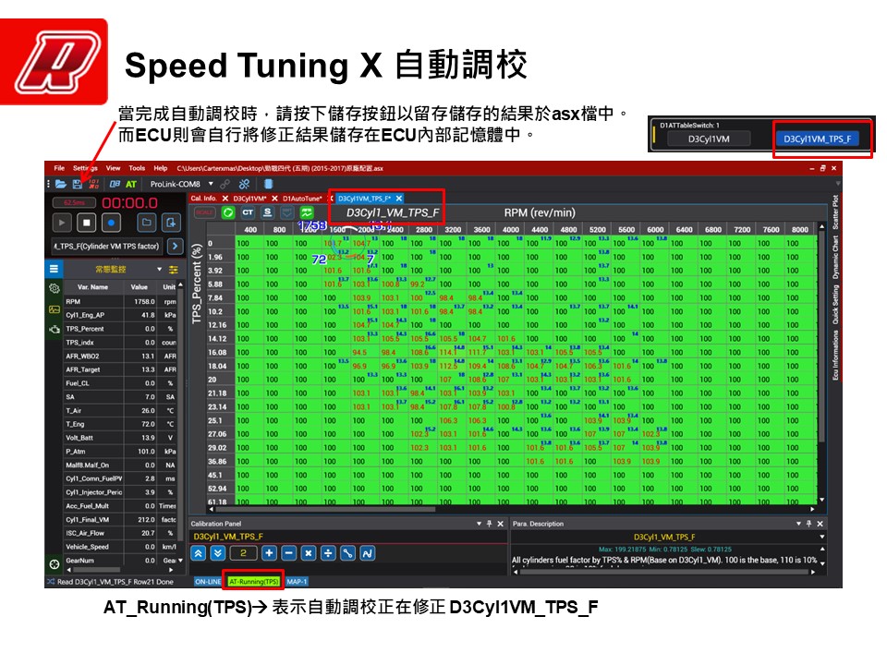Click the add new log file icon
This screenshot has height=665, width=887.
click(x=171, y=223)
